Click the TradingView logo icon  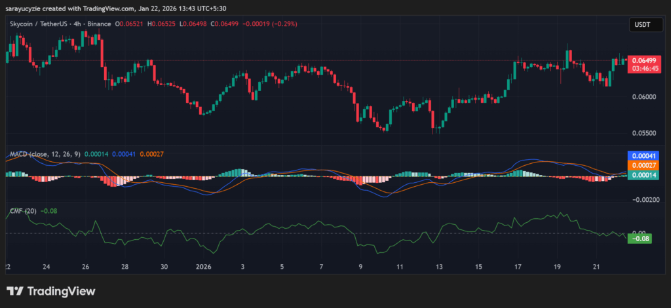tap(15, 291)
